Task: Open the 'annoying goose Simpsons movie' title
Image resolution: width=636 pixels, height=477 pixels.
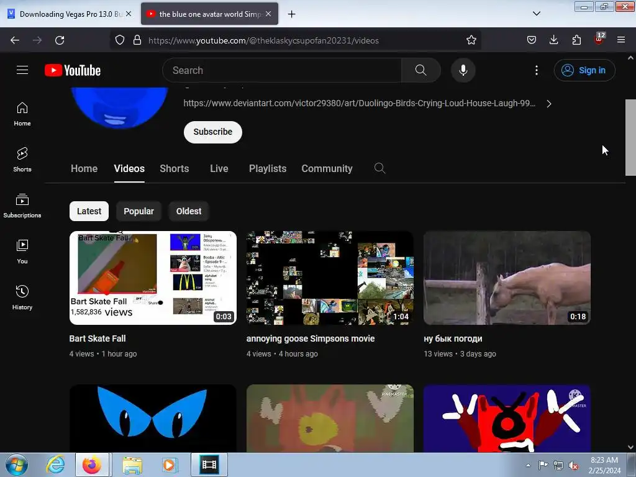Action: point(311,338)
